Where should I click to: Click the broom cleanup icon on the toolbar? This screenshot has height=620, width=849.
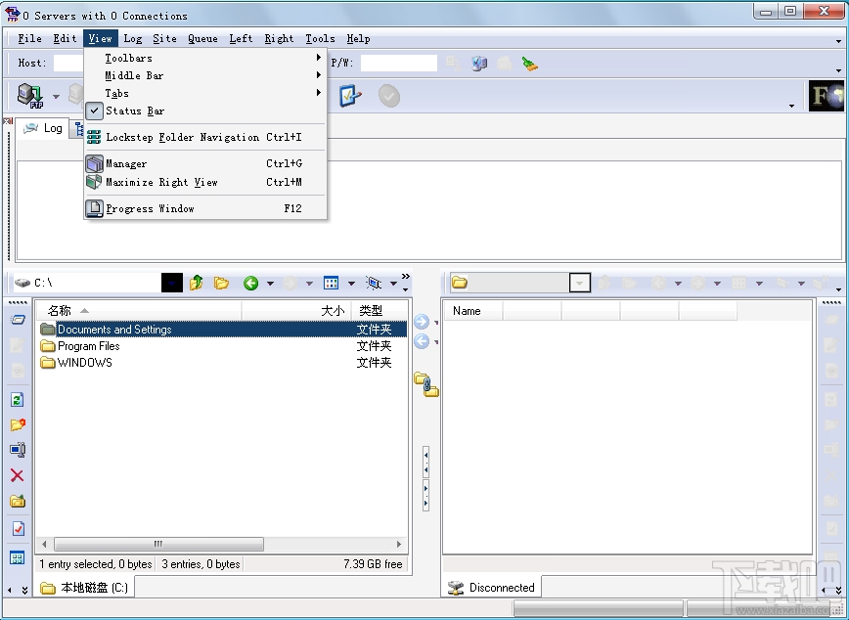[531, 63]
